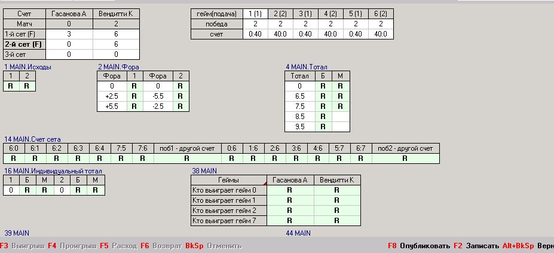Open the 44 MAIN section title
The height and width of the screenshot is (253, 554).
pyautogui.click(x=298, y=233)
